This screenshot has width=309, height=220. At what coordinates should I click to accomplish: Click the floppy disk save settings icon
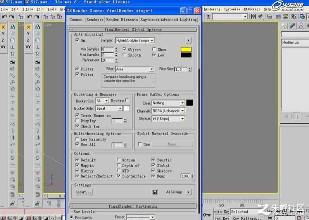(x=155, y=192)
